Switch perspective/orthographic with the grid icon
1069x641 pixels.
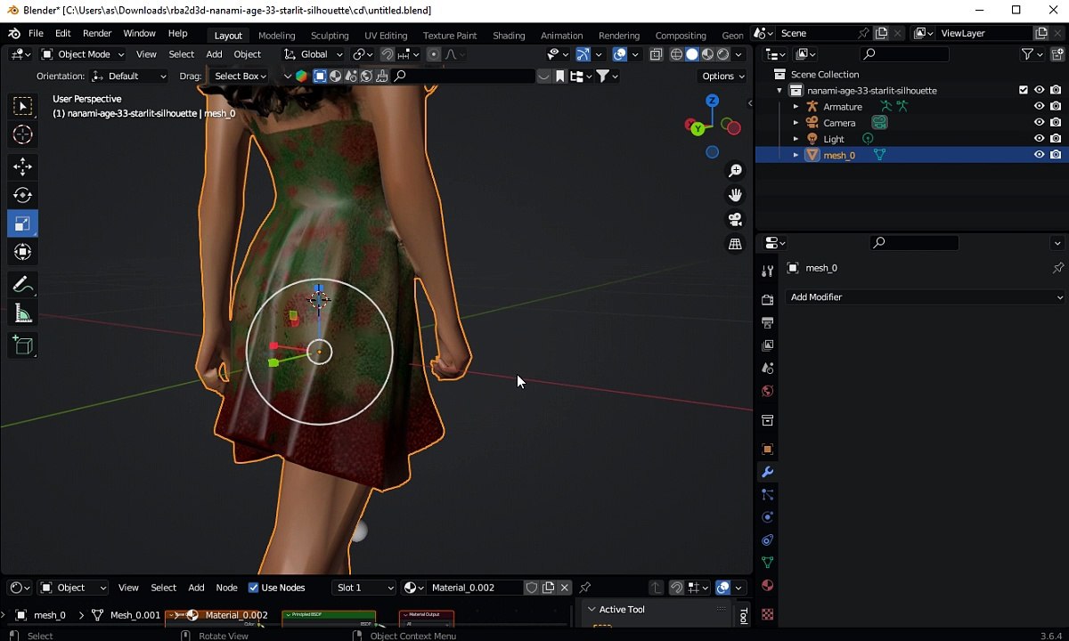(x=735, y=243)
